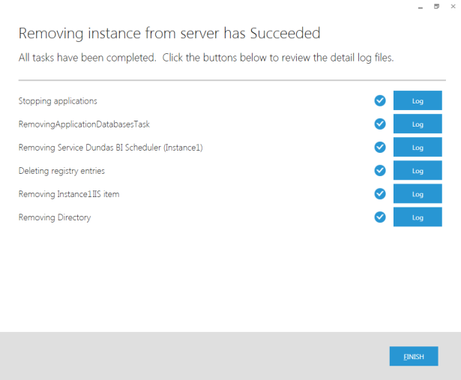Click the Deleting registry entries label
Screen dimensions: 461x380
[61, 171]
